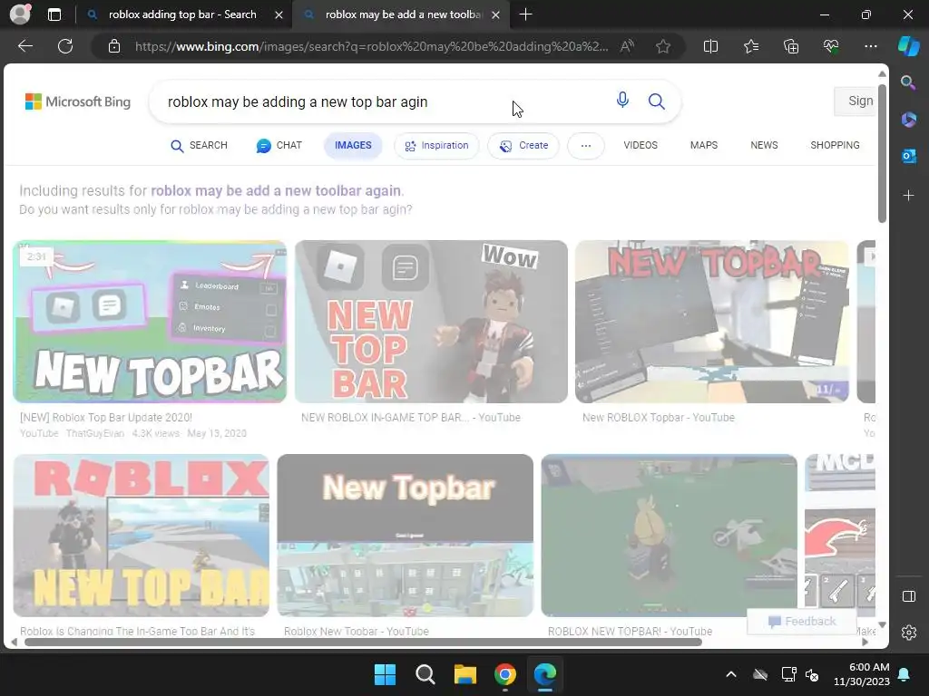Open the colorful 'NEW TOPBAR' video thumbnail
929x696 pixels.
[150, 322]
